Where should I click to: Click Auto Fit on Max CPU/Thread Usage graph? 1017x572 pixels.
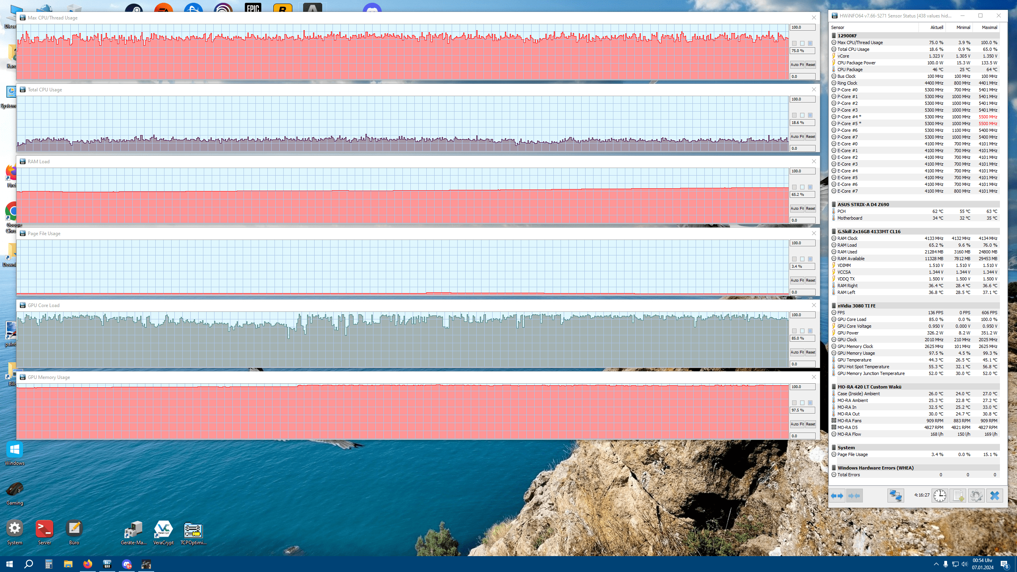pos(797,65)
